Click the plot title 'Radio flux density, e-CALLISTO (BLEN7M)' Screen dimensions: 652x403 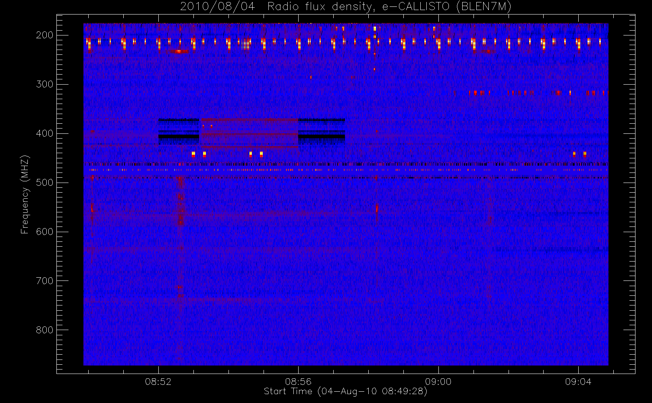coord(389,7)
